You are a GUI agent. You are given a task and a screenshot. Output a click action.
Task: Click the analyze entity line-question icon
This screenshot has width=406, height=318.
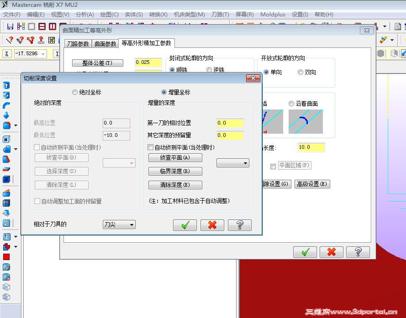coord(10,40)
